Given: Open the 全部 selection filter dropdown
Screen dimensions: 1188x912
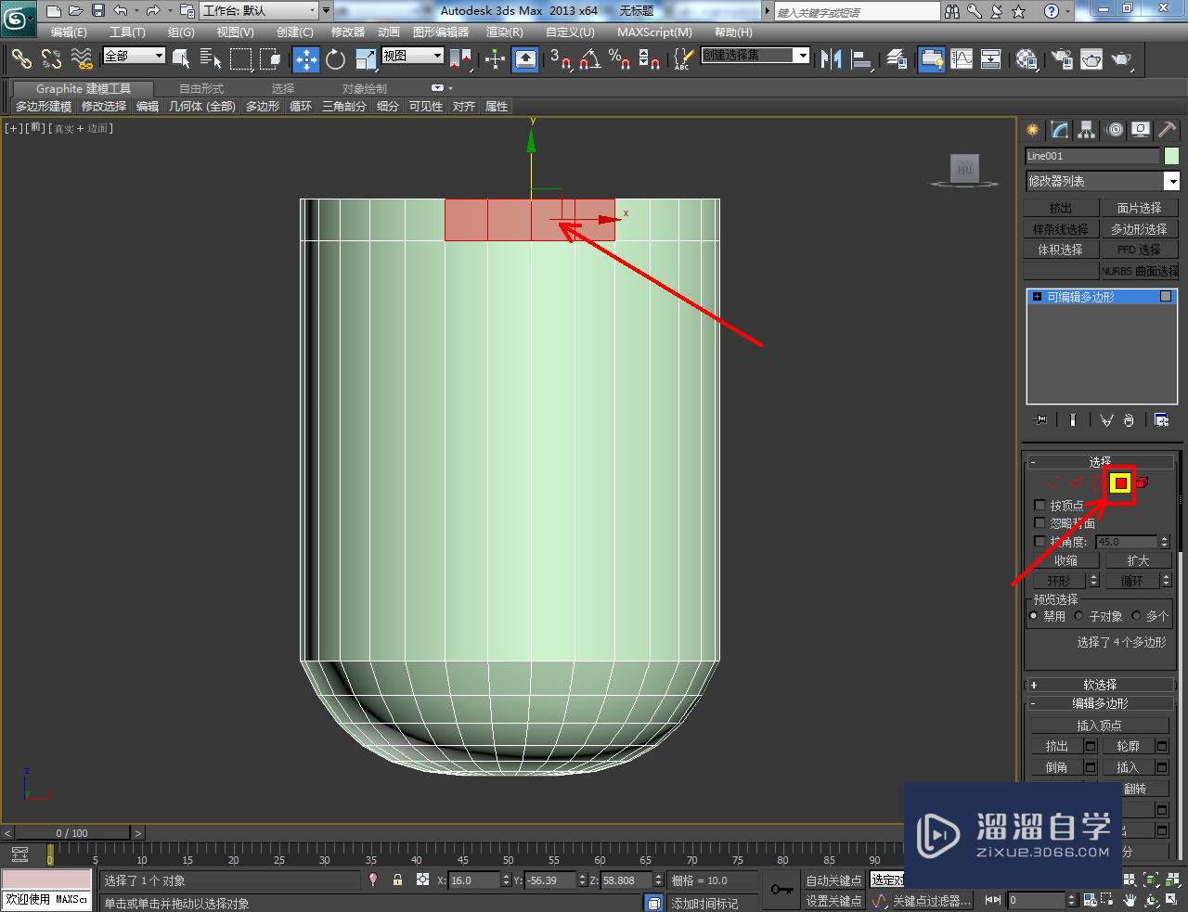Looking at the screenshot, I should (134, 56).
